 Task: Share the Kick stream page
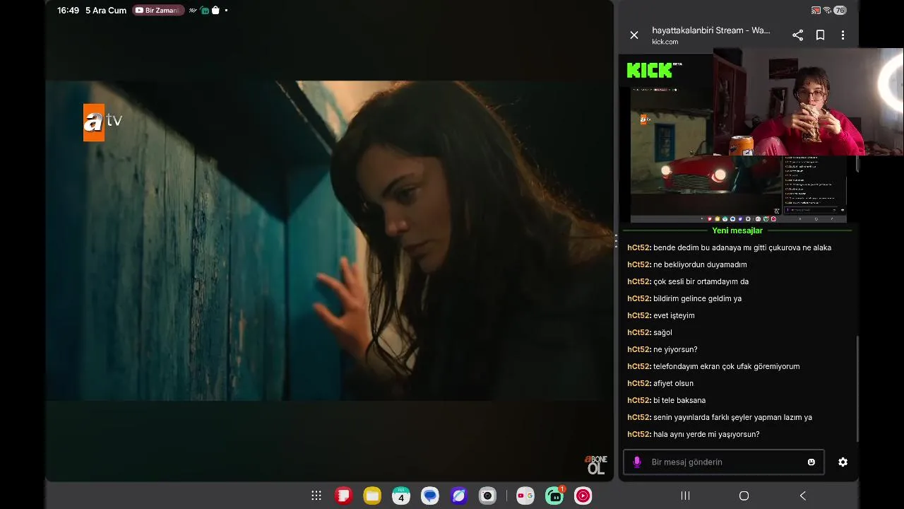797,35
